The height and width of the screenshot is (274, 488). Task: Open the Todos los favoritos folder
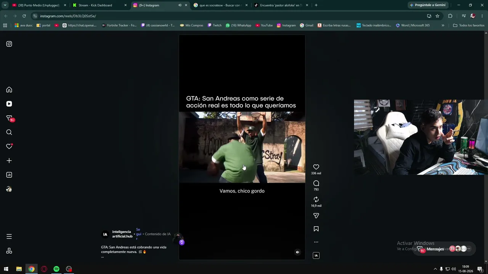[469, 25]
